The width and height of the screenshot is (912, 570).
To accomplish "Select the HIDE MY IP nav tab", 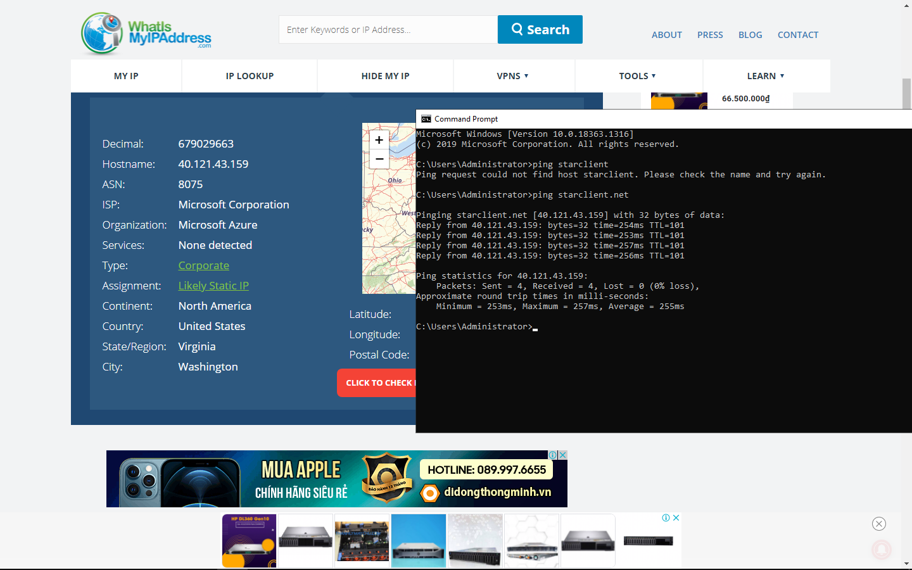I will coord(386,76).
